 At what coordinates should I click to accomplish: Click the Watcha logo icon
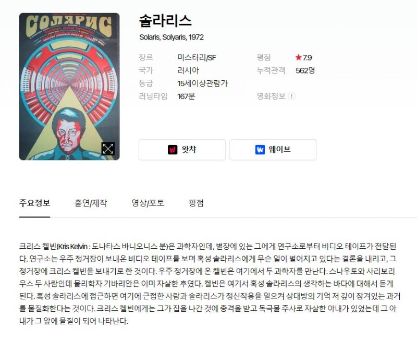[x=173, y=150]
